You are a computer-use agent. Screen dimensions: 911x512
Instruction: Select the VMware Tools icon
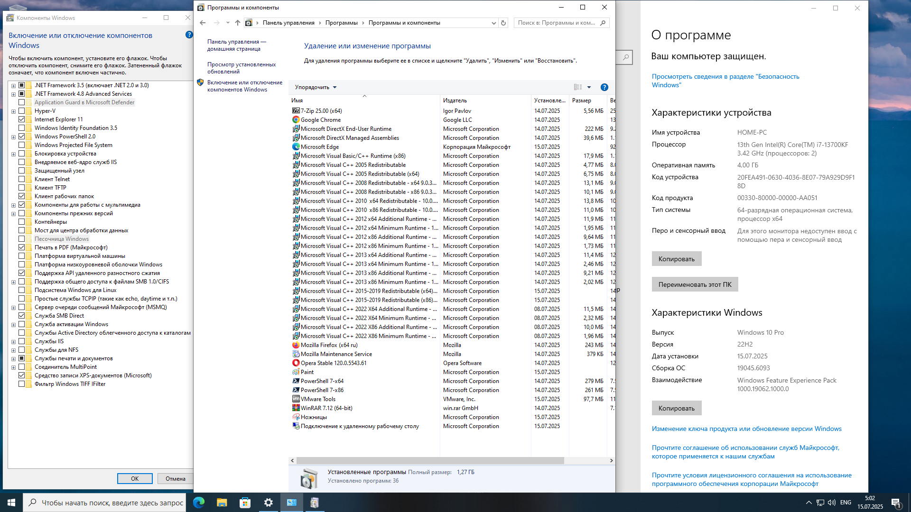point(296,399)
